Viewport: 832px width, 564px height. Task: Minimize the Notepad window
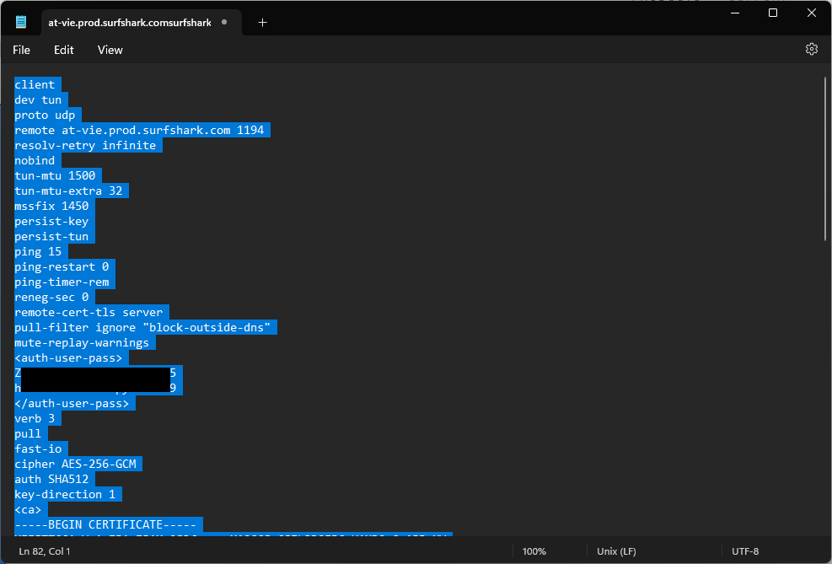pos(733,13)
